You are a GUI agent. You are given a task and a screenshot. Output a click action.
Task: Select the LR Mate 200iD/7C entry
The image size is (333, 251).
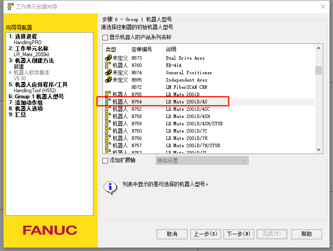click(209, 131)
